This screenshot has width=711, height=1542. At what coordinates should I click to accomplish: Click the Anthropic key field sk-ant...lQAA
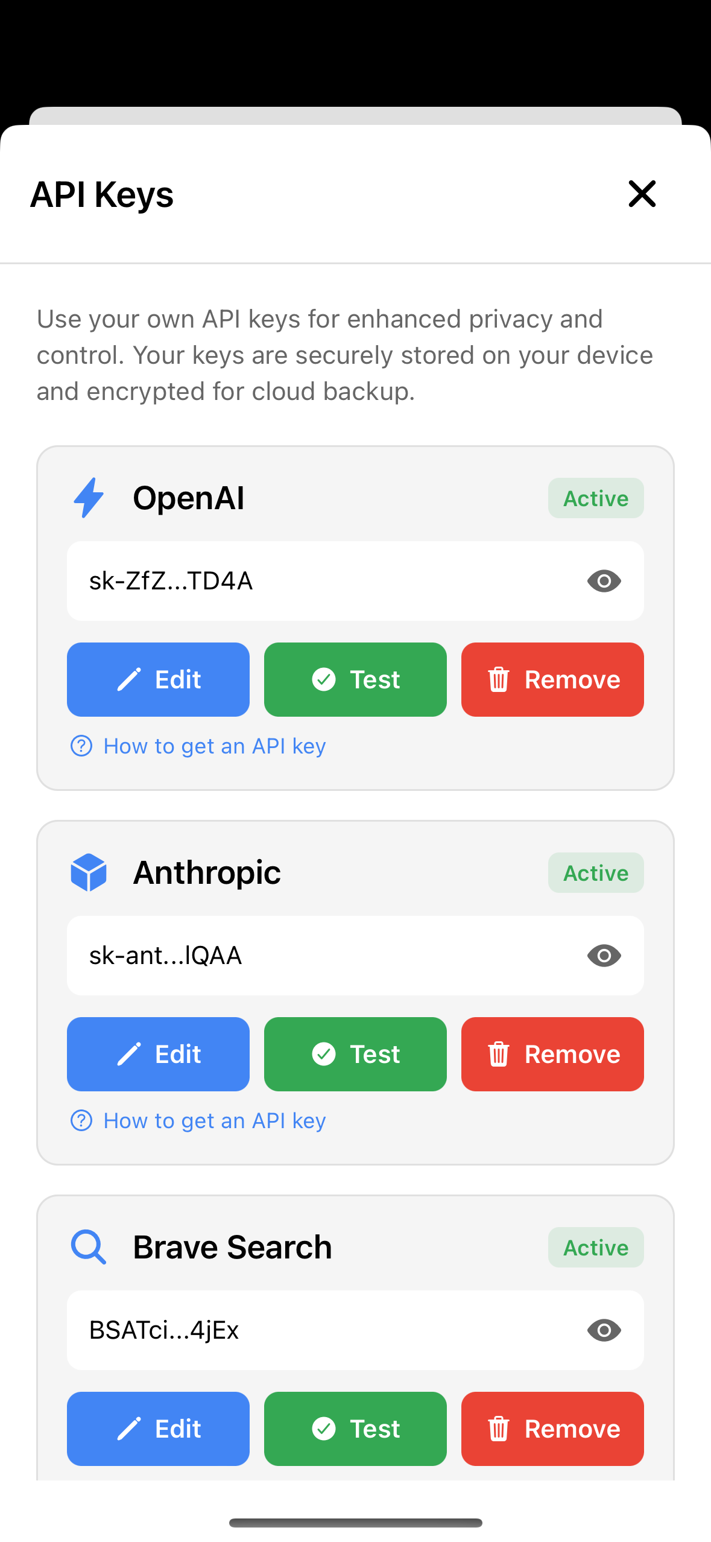pos(302,956)
